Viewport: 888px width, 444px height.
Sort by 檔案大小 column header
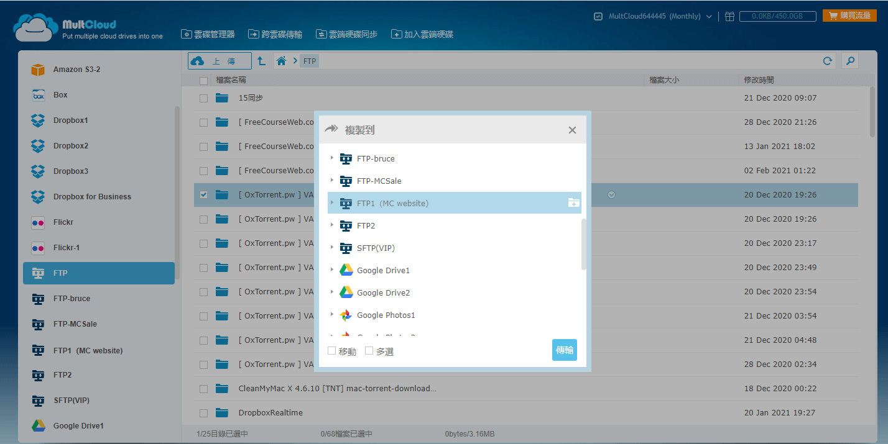click(664, 80)
